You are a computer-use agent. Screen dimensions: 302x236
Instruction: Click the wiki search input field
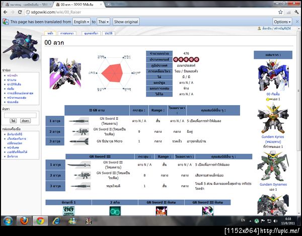click(x=20, y=115)
